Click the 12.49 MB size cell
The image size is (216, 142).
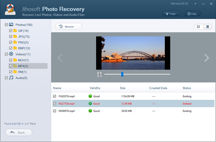pyautogui.click(x=126, y=104)
